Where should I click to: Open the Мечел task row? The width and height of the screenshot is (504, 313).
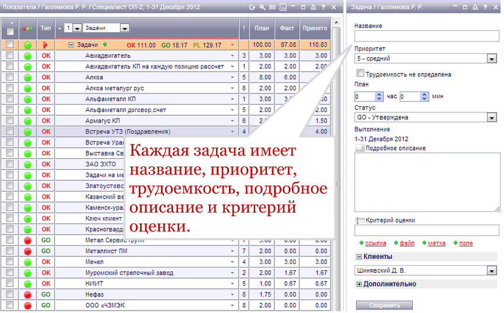[94, 262]
